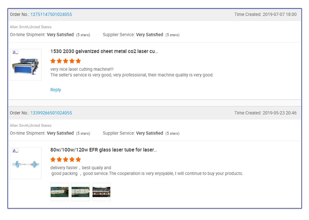Viewport: 309px width, 220px height.
Task: Click the five-star rating on the laser tube review
Action: point(66,159)
